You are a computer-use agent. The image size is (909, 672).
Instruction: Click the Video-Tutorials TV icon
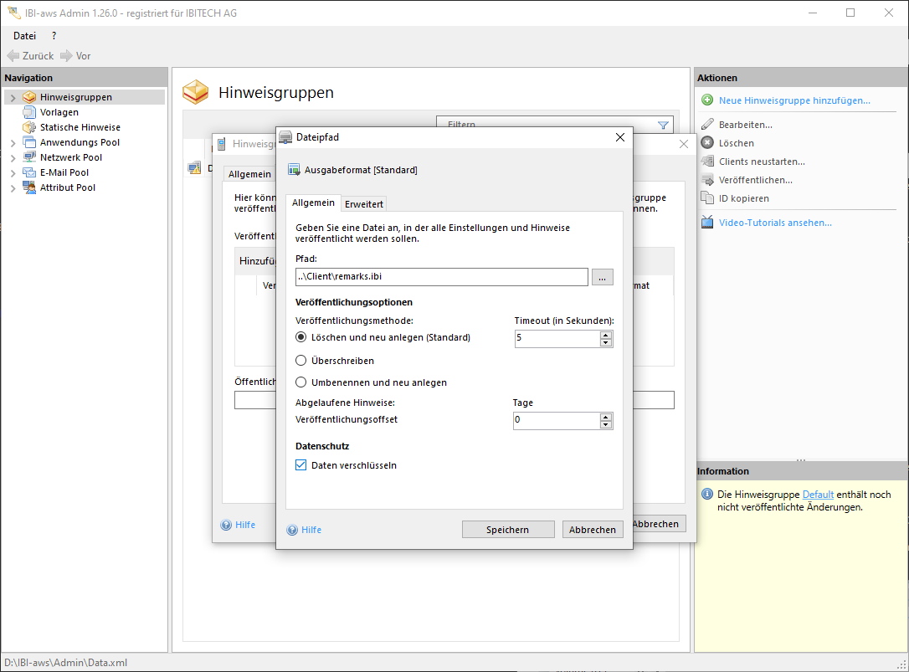(707, 223)
